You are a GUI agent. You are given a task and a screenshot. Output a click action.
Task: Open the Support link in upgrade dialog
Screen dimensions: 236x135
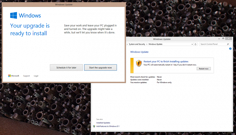(26, 76)
